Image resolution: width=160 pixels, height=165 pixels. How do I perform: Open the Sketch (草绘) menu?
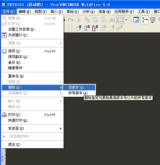pyautogui.click(x=73, y=12)
